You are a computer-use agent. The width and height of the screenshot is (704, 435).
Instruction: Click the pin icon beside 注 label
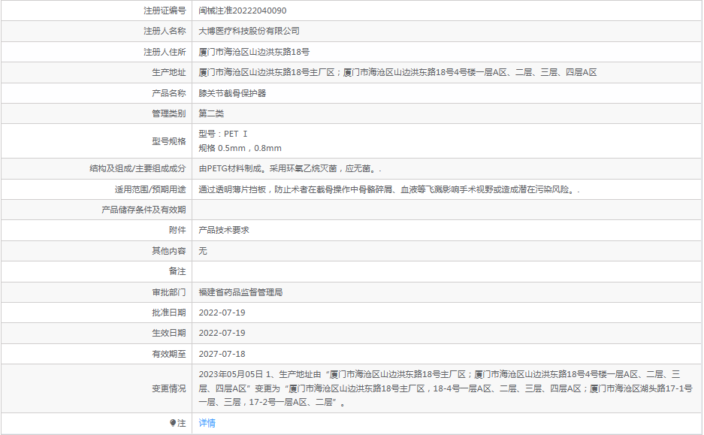pyautogui.click(x=173, y=423)
